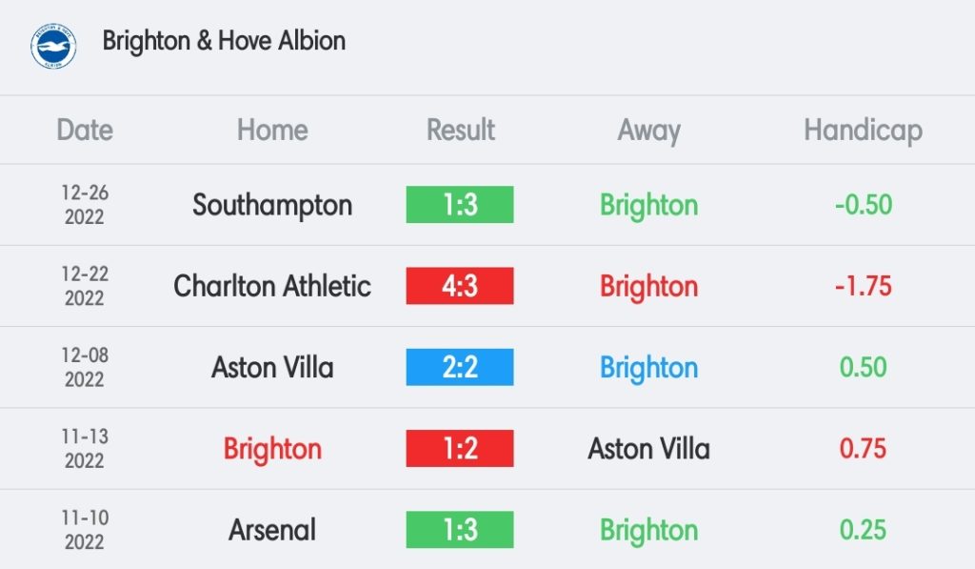Viewport: 975px width, 569px height.
Task: Click the Southampton home team name
Action: click(x=272, y=206)
